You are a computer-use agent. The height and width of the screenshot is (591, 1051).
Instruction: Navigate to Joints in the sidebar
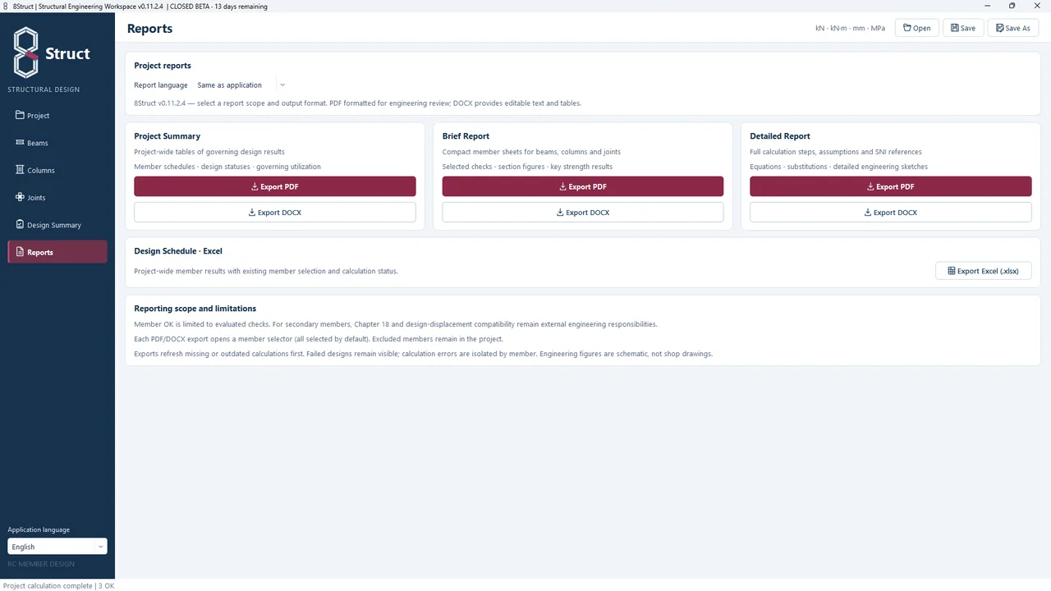click(57, 198)
